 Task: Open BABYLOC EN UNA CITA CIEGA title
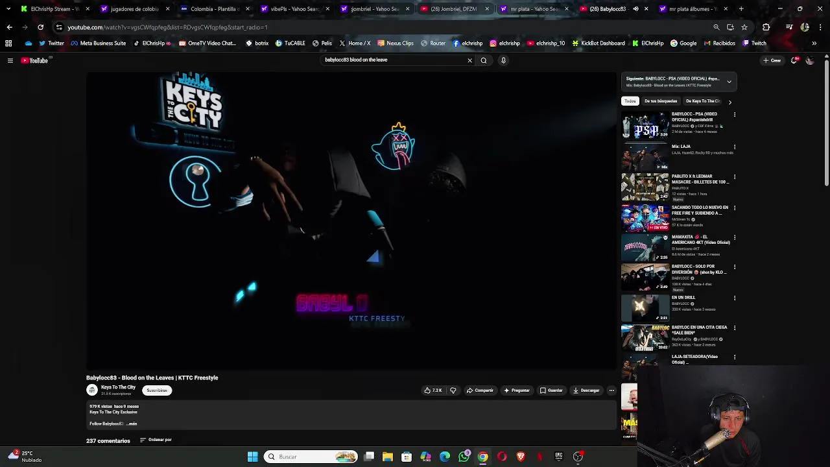tap(700, 330)
